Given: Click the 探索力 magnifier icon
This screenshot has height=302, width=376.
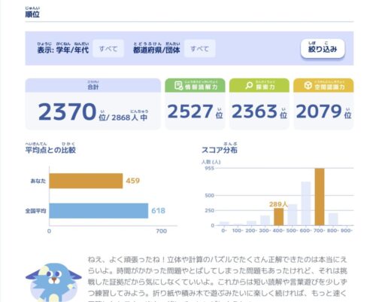Looking at the screenshot, I should pos(249,86).
